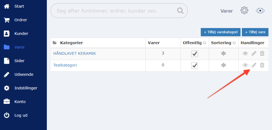Open settings gear icon in header
272x130 pixels.
(244, 11)
